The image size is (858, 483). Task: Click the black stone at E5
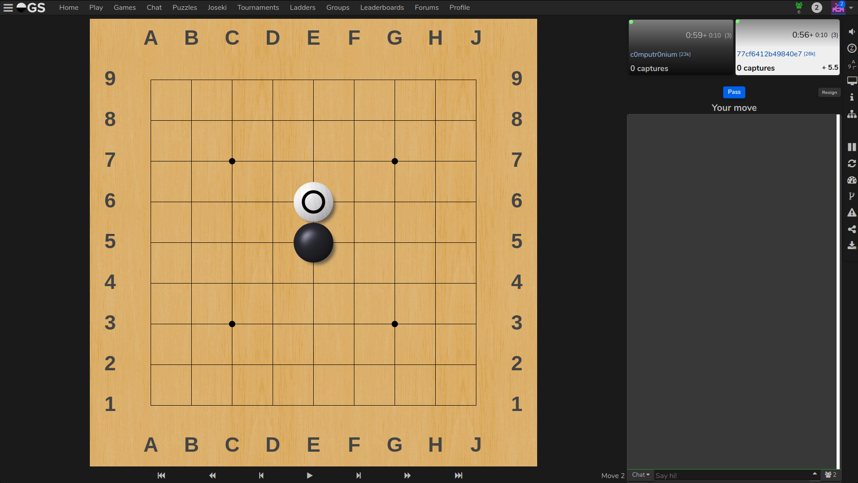[313, 243]
